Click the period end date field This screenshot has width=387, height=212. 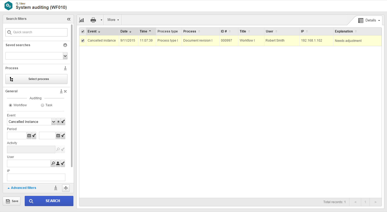pos(47,136)
